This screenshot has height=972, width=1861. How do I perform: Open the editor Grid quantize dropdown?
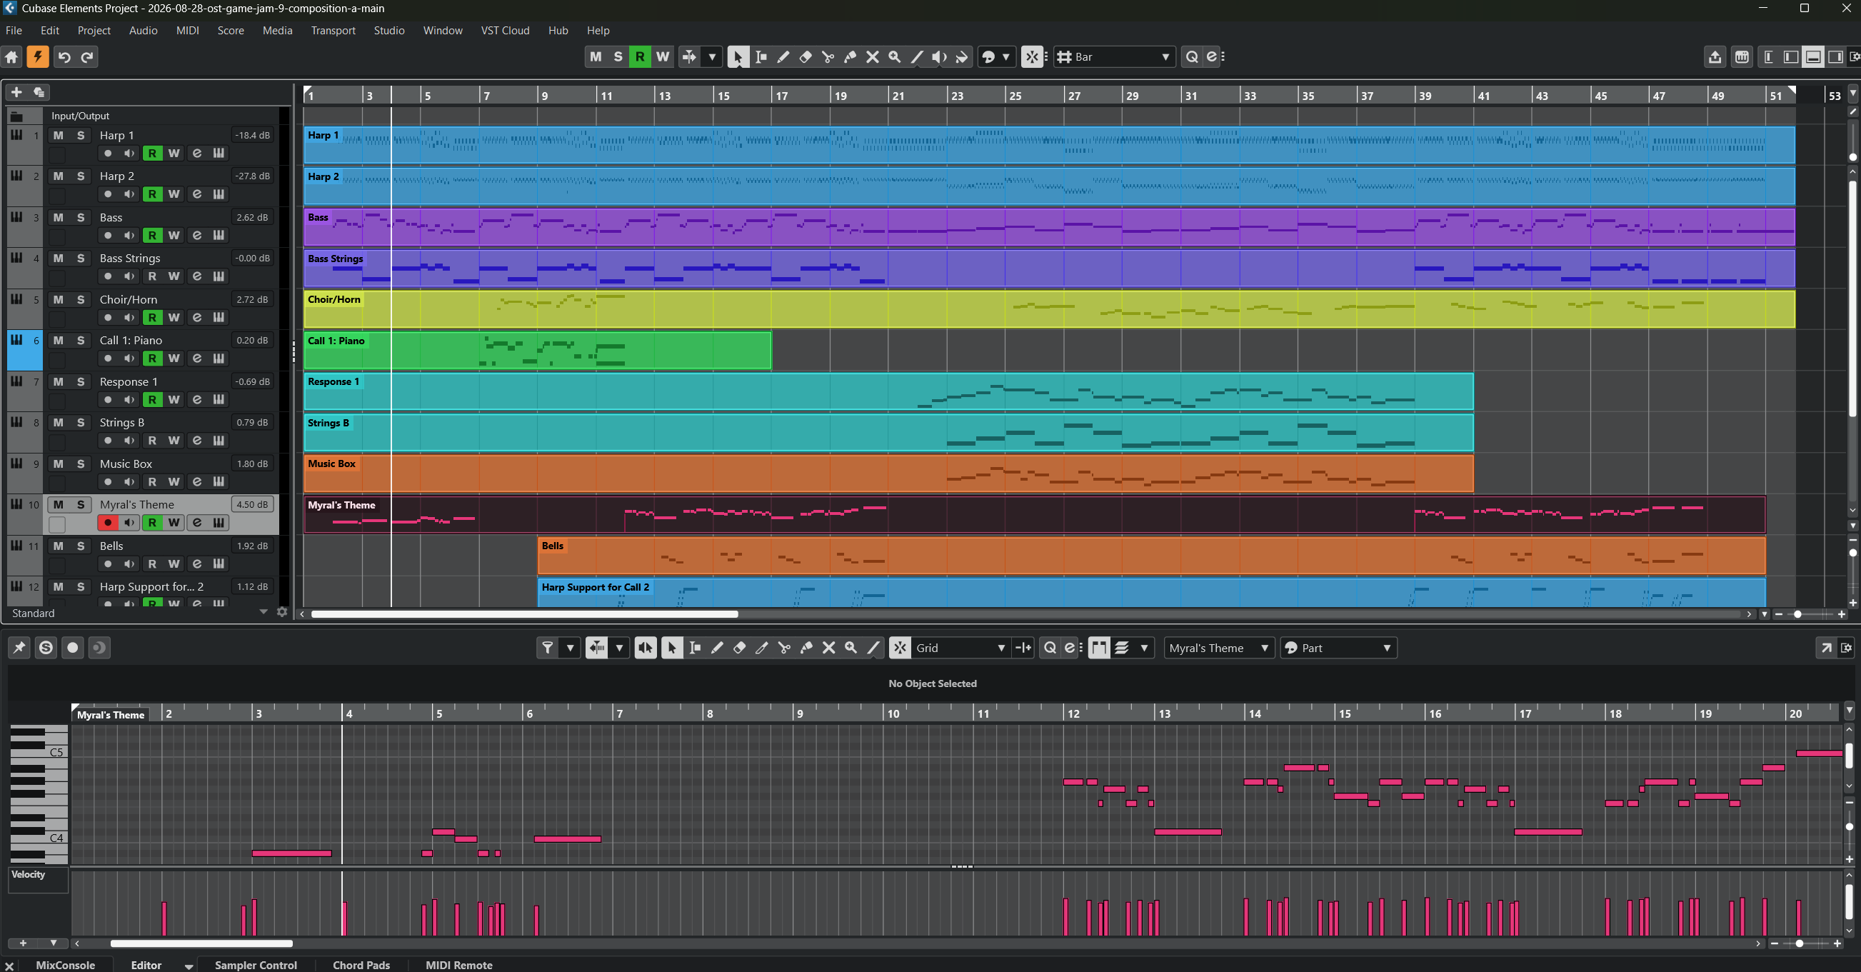pyautogui.click(x=960, y=648)
